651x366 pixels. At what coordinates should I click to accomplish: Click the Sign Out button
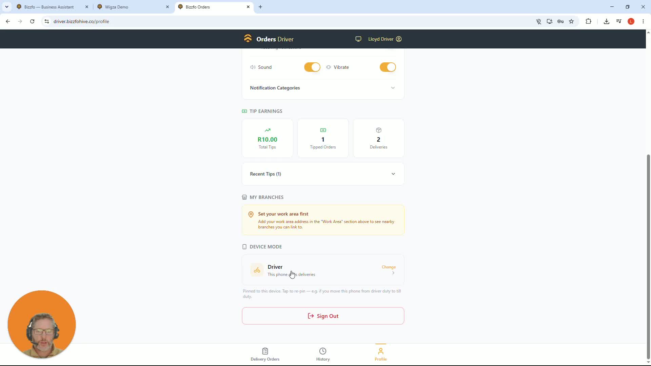pyautogui.click(x=323, y=316)
